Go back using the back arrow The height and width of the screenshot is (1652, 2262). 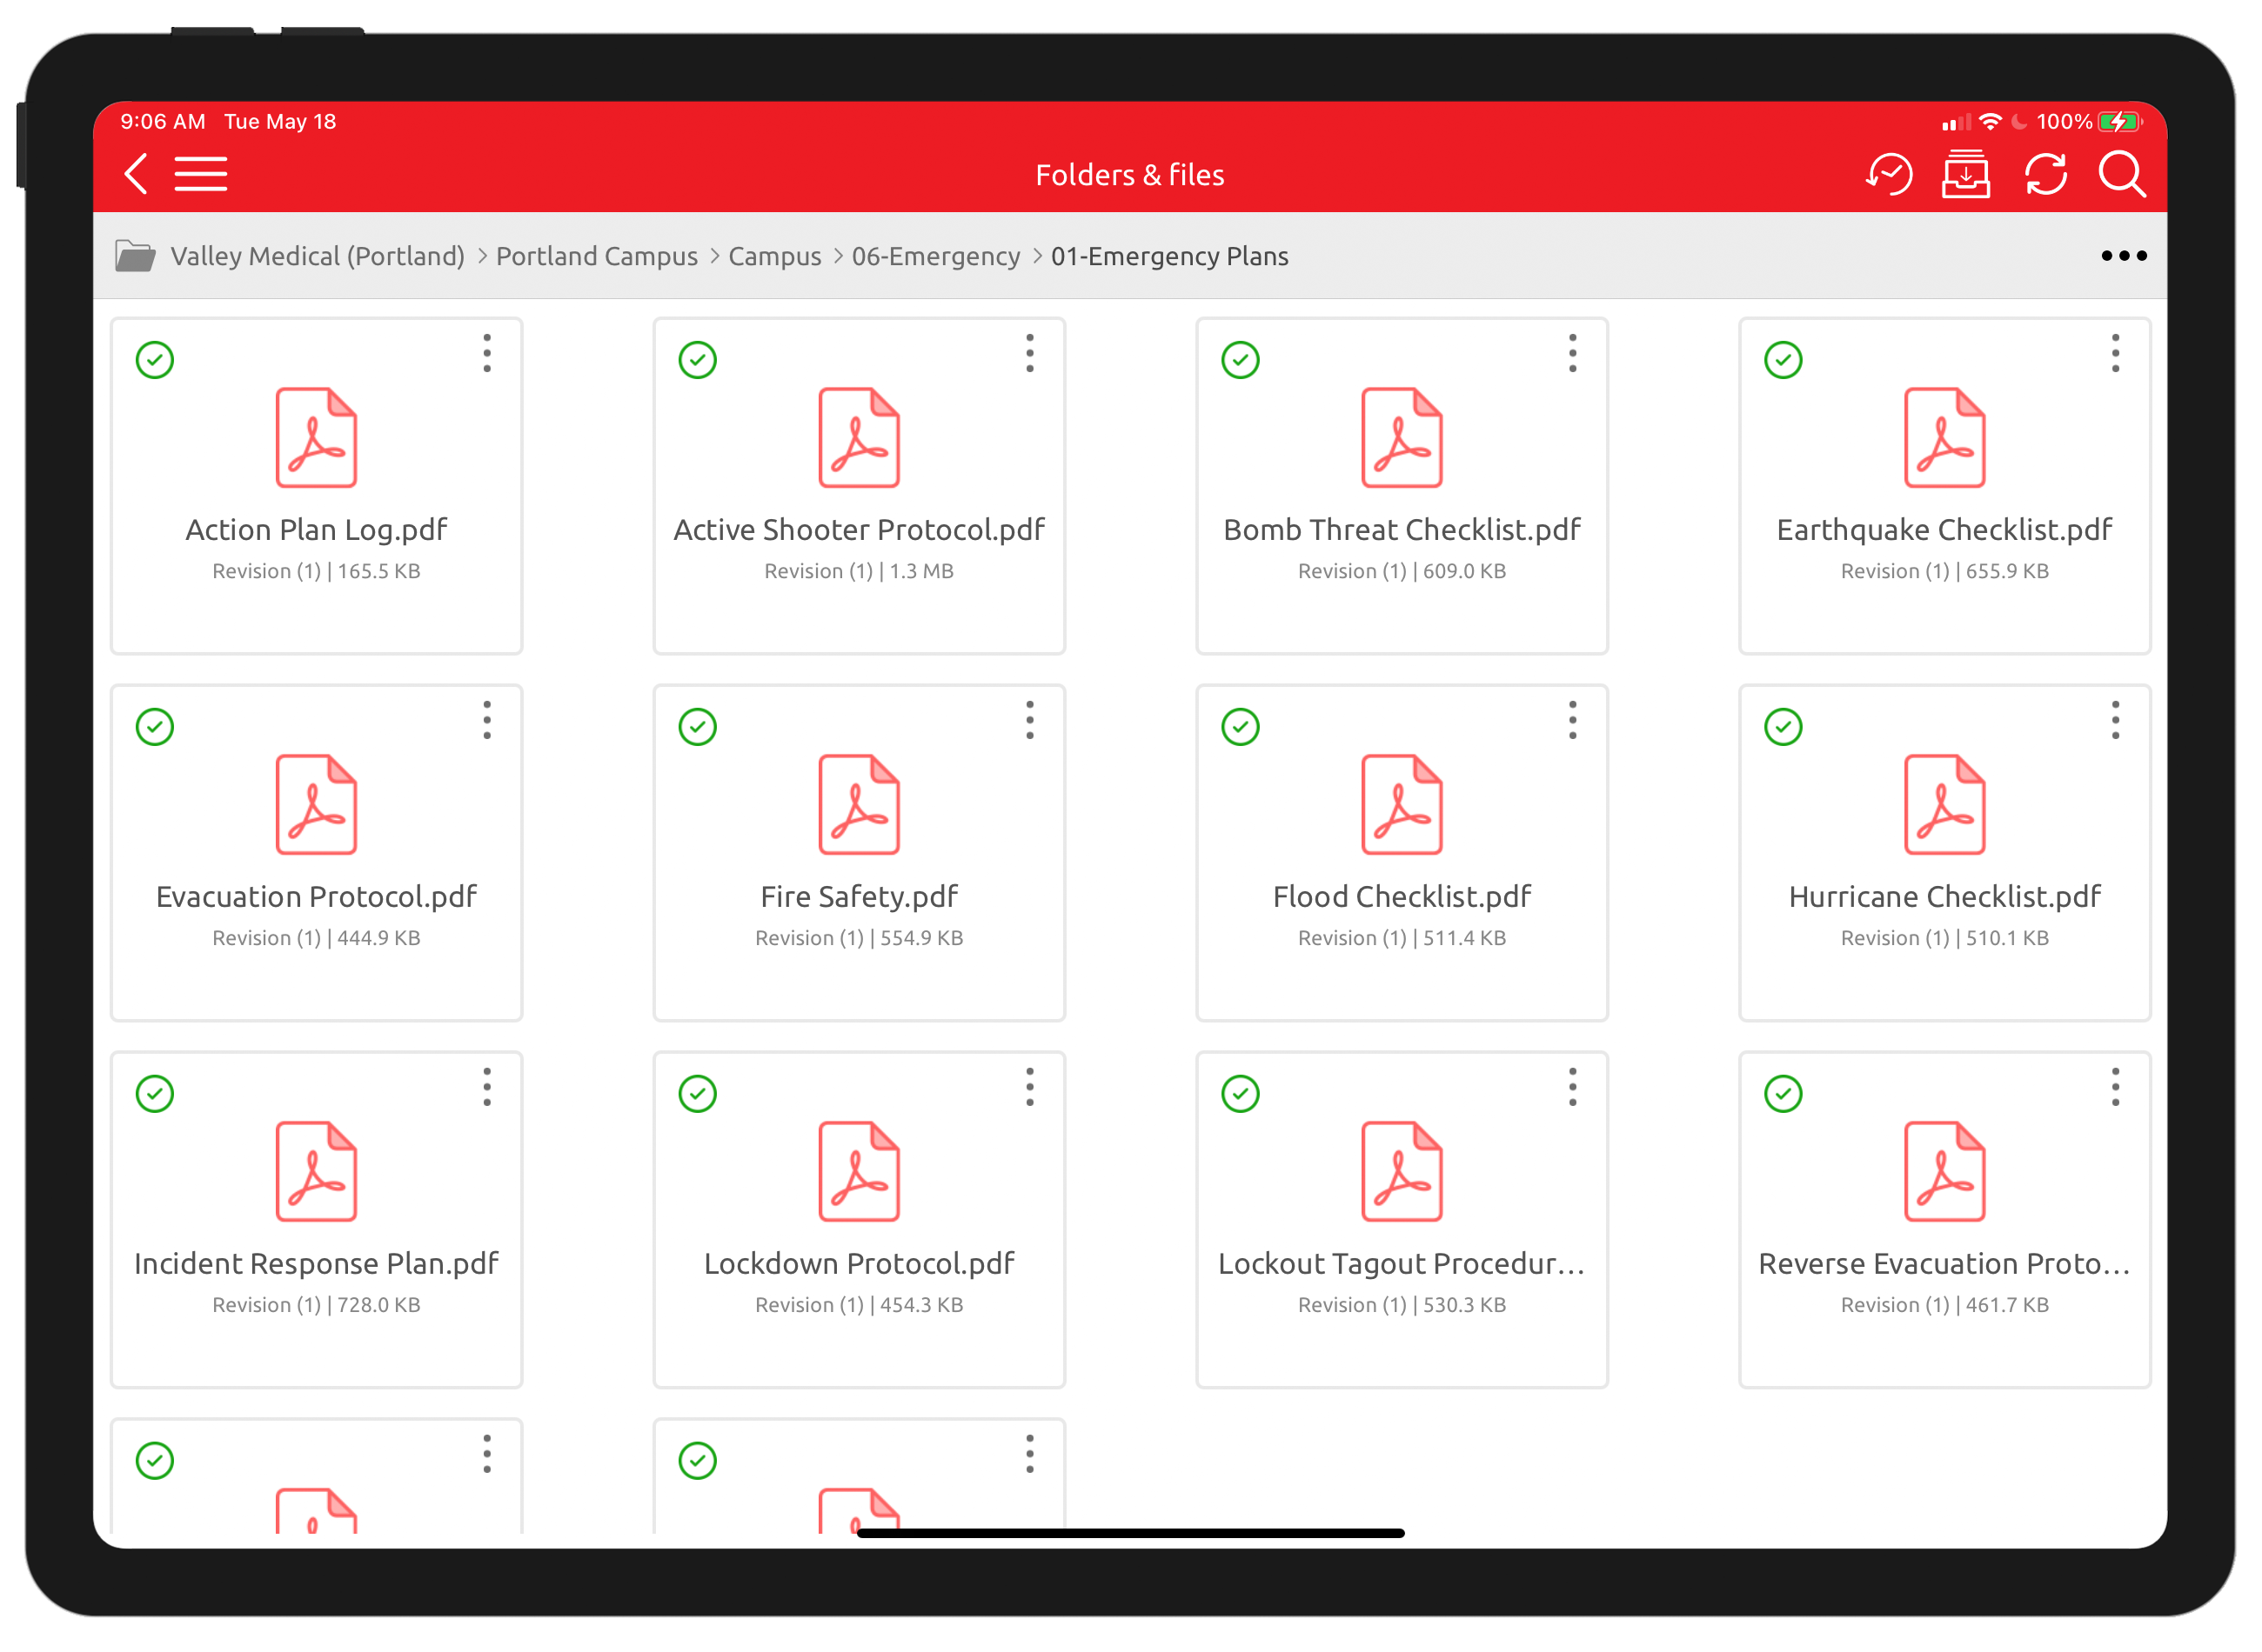(136, 174)
